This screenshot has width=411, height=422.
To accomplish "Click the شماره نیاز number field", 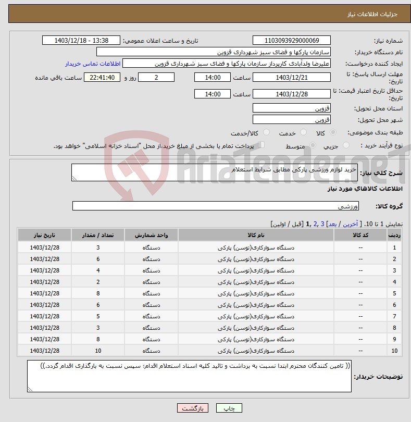I will [x=292, y=40].
